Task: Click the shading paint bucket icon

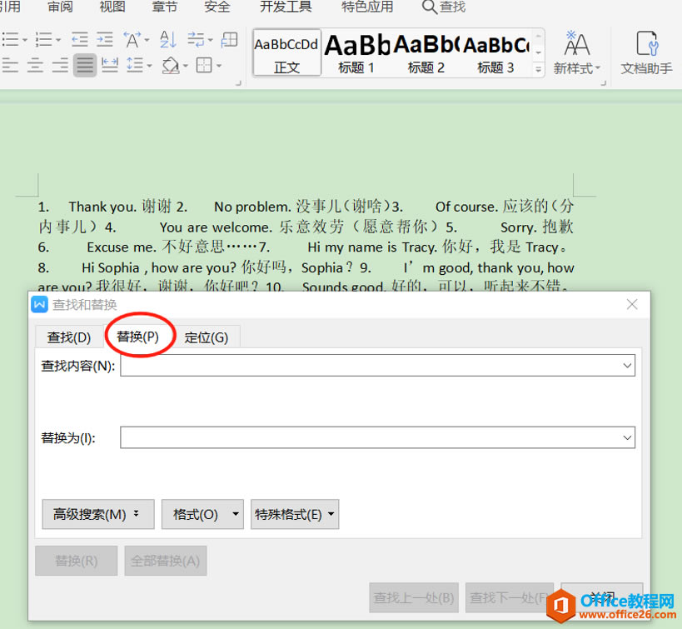Action: (x=171, y=66)
